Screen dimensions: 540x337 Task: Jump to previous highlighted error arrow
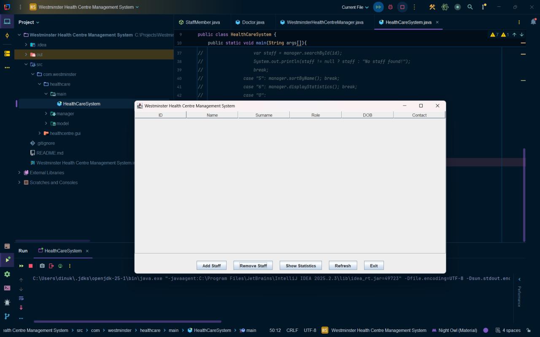[514, 35]
